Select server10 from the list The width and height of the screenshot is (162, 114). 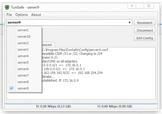[24, 37]
